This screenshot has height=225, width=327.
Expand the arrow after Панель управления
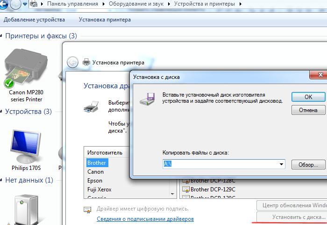pyautogui.click(x=103, y=4)
